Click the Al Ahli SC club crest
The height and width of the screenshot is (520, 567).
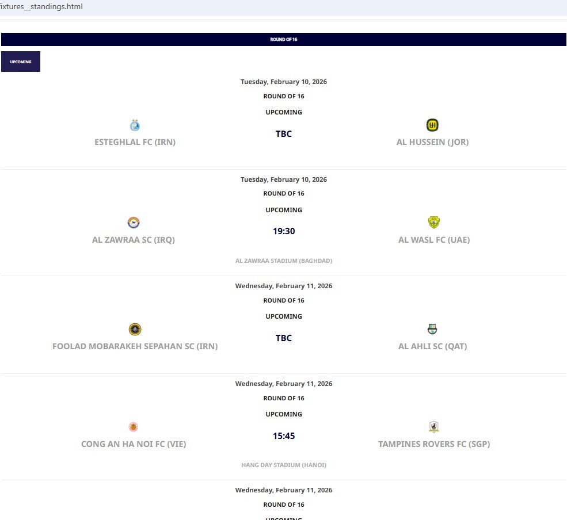coord(432,330)
